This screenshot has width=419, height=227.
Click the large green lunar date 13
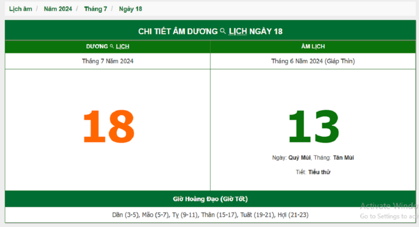tap(314, 126)
